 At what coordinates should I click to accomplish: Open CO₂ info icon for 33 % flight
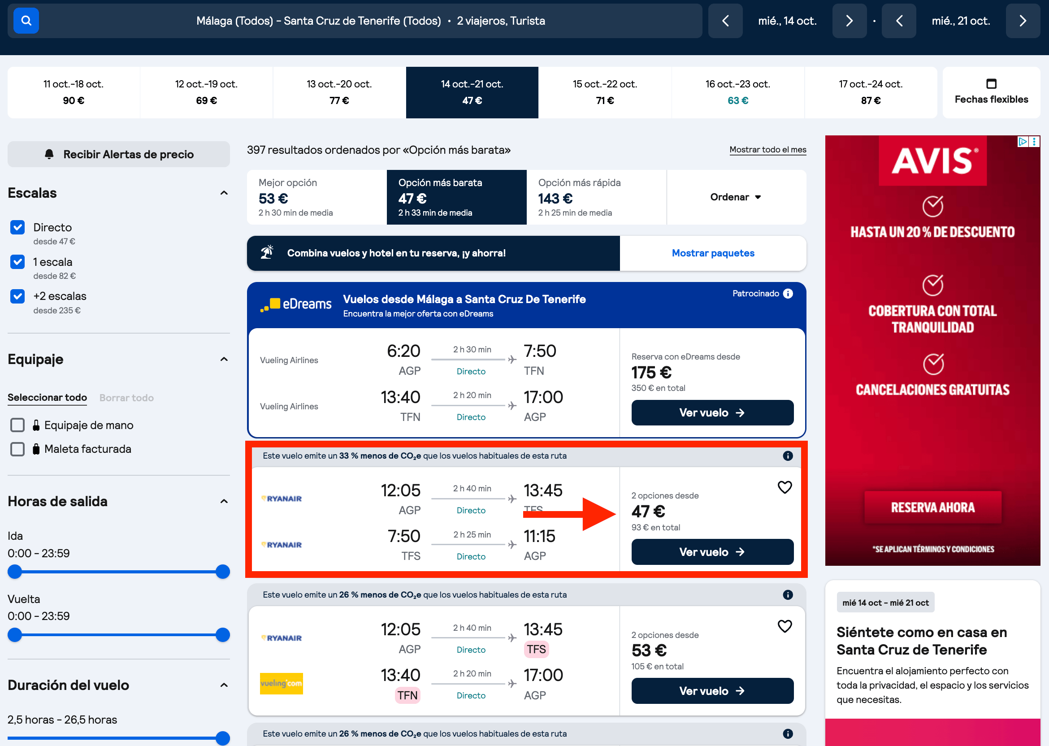pyautogui.click(x=788, y=455)
